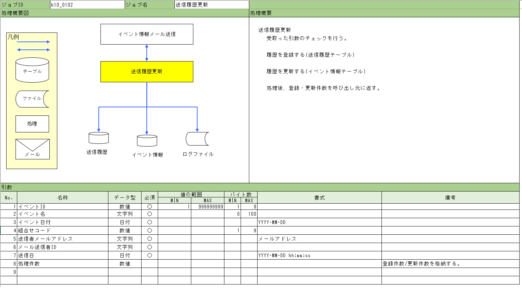
Task: Click the 999999999 max value cell
Action: click(x=208, y=207)
